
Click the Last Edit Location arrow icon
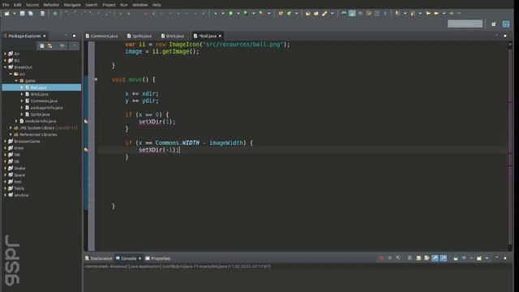(x=428, y=14)
